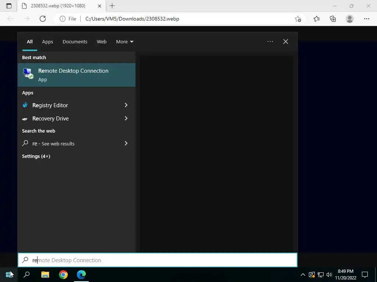Switch to the Web search tab
The image size is (377, 282).
click(x=102, y=42)
